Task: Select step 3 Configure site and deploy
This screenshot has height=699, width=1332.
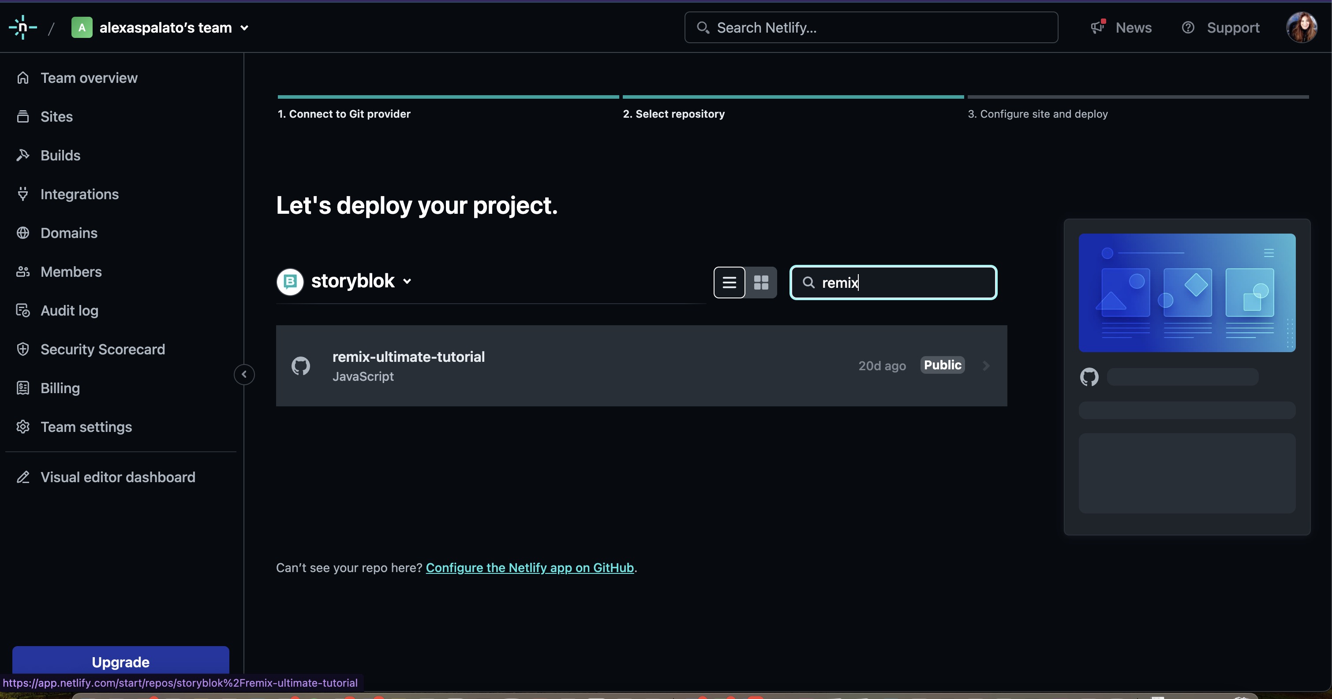Action: [x=1037, y=113]
